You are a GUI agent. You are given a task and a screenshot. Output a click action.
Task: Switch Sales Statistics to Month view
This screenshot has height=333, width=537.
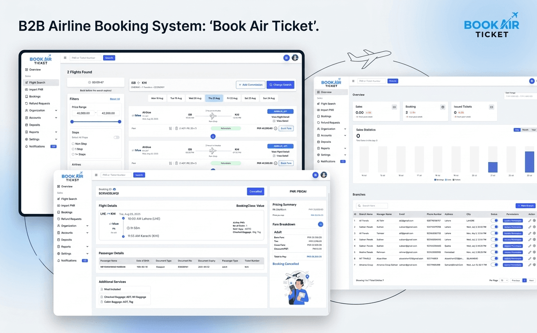pos(525,130)
